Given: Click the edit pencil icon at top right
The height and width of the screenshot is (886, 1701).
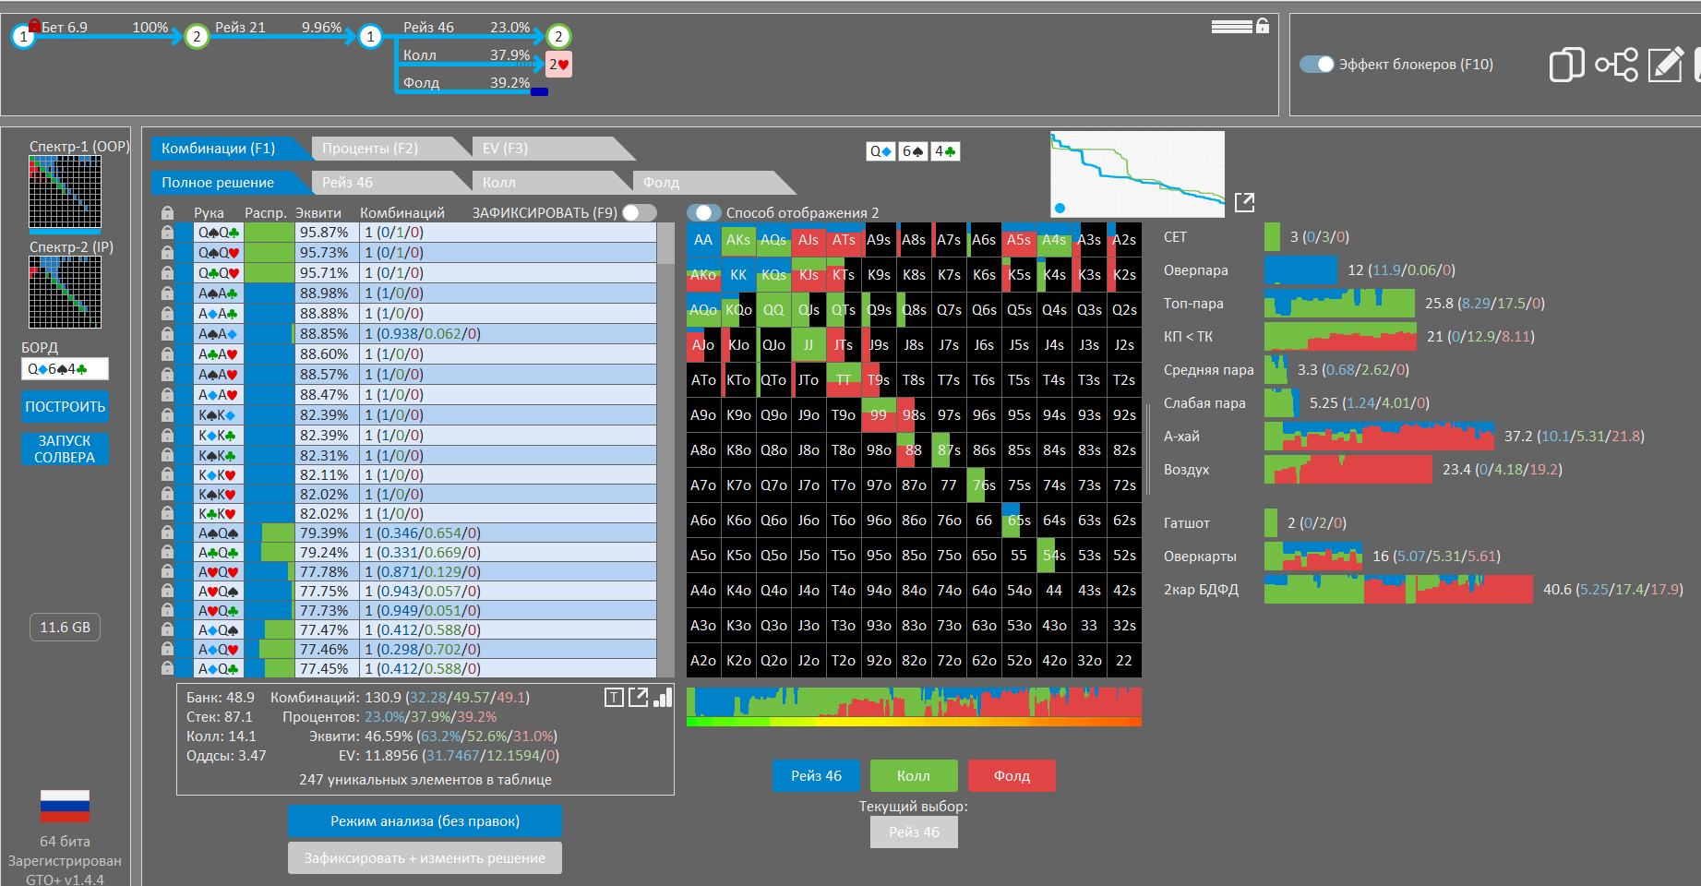Looking at the screenshot, I should click(x=1665, y=65).
